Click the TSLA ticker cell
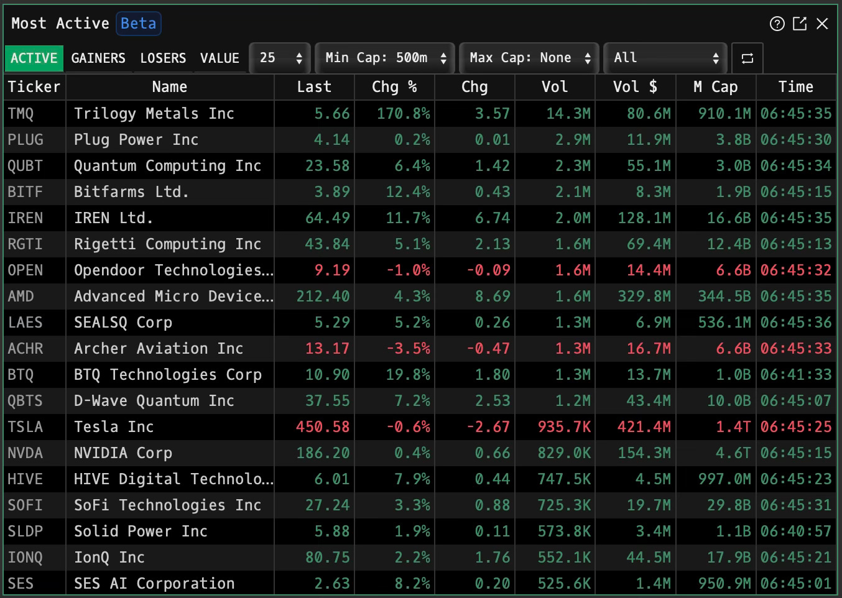 (x=34, y=427)
